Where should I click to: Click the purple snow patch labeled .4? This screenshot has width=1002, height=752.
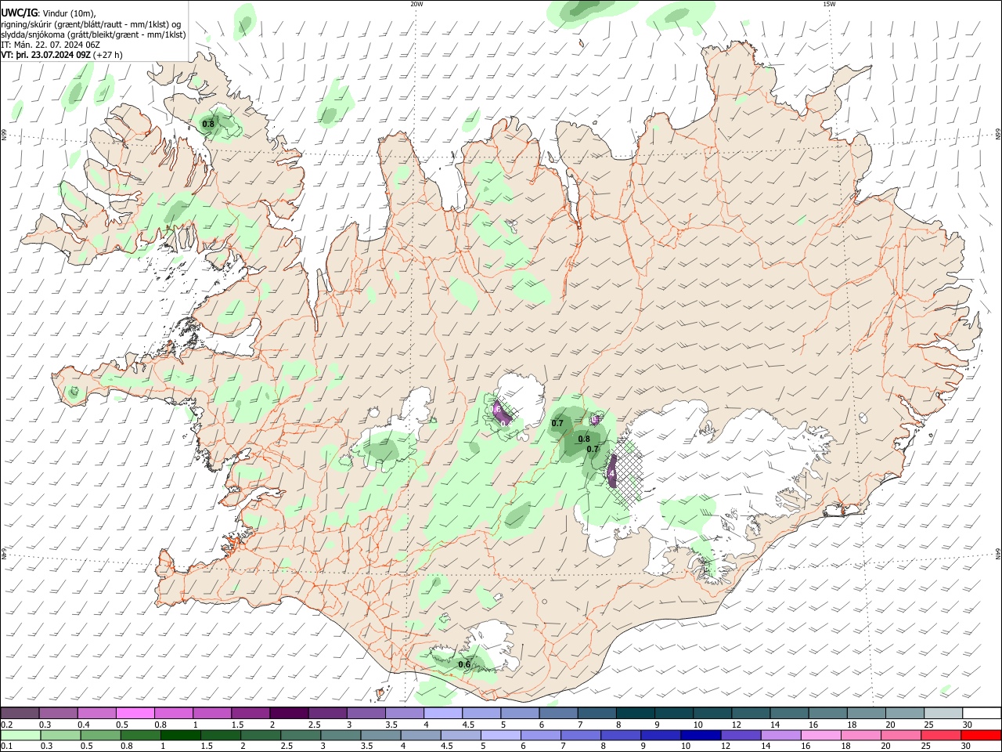pos(611,472)
